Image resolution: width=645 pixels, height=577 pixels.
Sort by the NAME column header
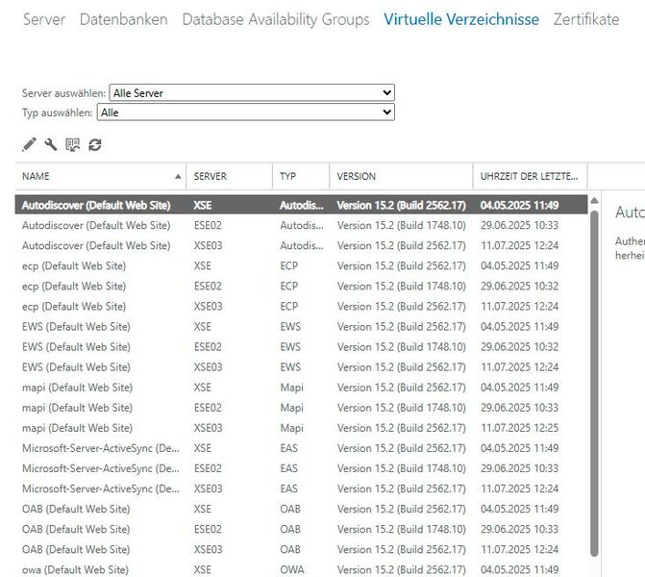100,176
